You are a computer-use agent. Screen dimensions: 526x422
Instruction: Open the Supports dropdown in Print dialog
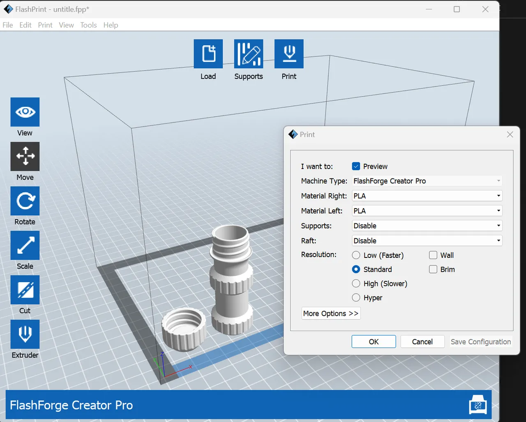(427, 226)
